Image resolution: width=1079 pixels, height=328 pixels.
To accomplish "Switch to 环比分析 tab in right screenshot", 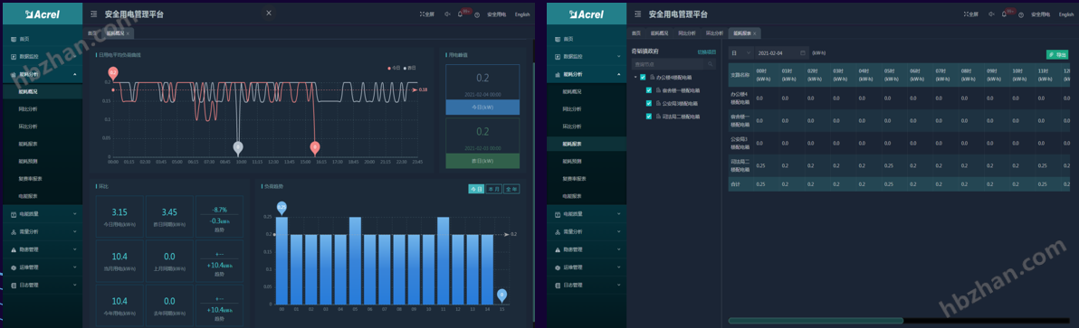I will tap(713, 33).
